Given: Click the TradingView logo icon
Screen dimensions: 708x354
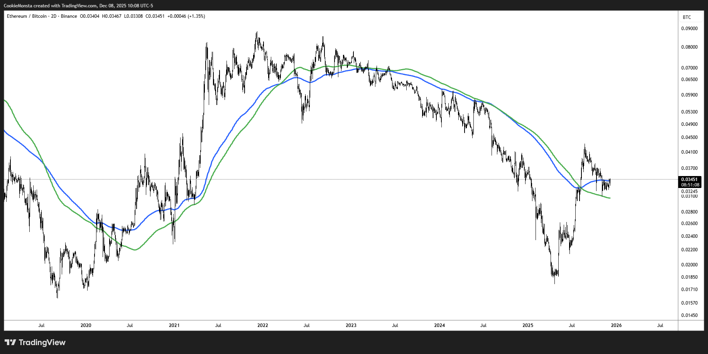Looking at the screenshot, I should click(x=10, y=342).
